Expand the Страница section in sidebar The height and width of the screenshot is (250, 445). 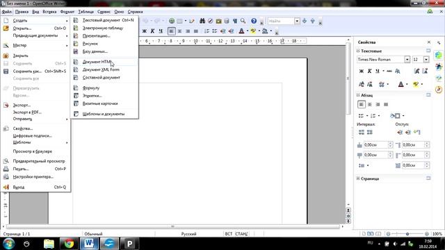[x=358, y=178]
